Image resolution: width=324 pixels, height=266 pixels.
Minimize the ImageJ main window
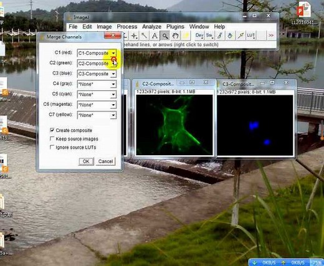pos(245,16)
